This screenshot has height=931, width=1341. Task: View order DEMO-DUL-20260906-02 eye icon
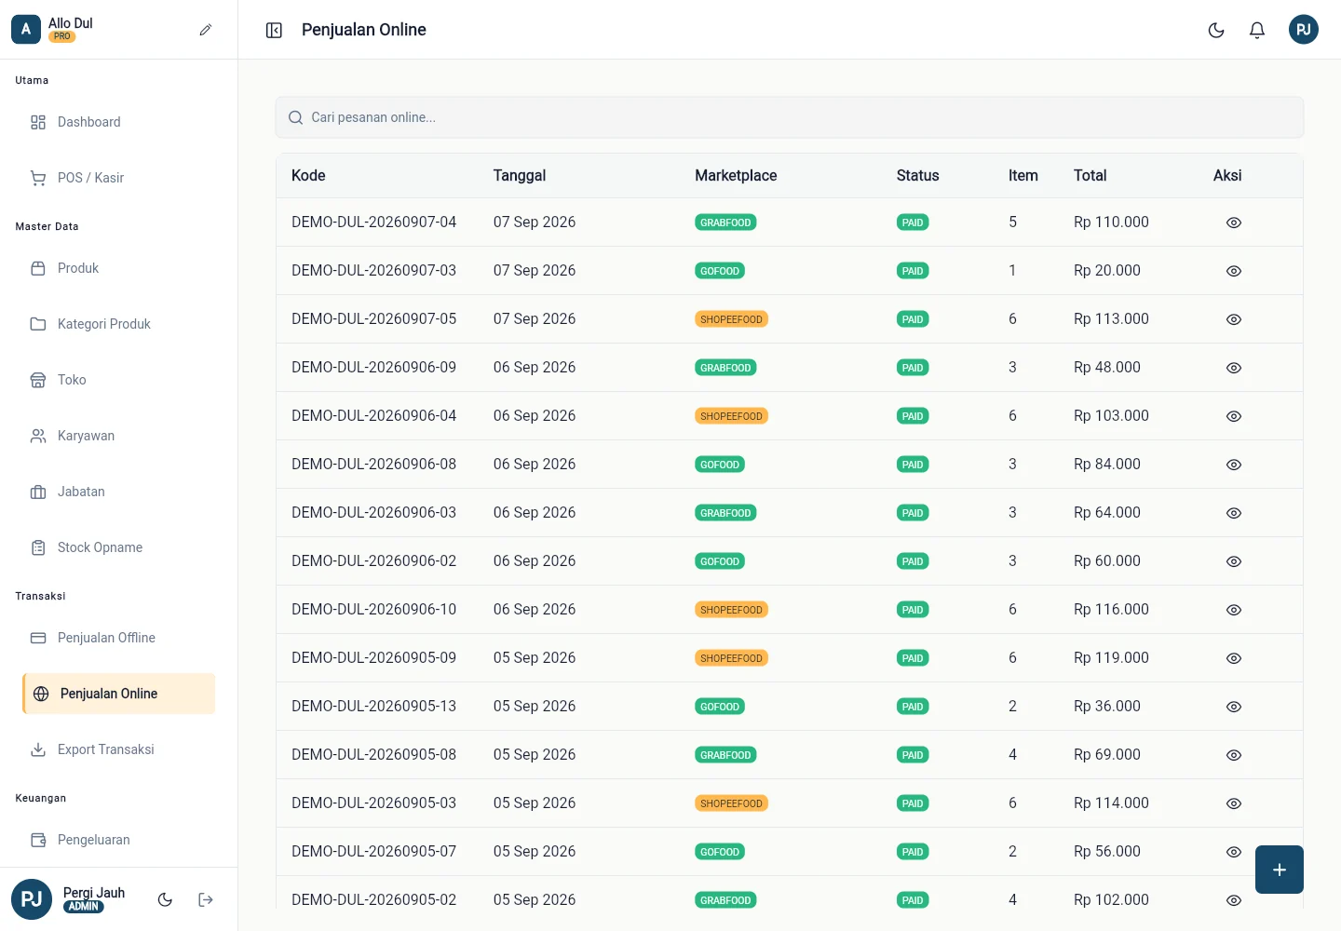coord(1234,561)
